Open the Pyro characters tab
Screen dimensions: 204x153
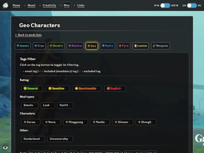124,46
